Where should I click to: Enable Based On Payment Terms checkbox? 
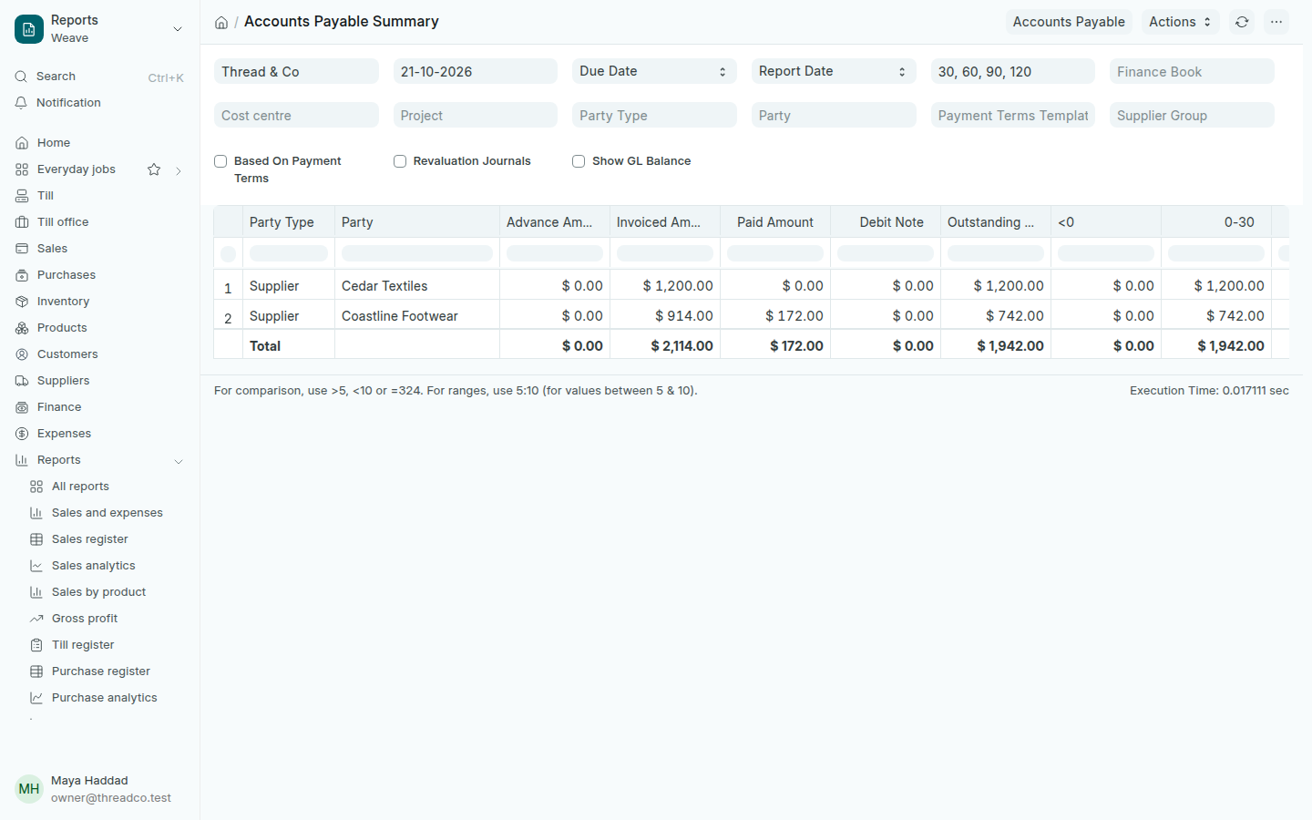(x=220, y=161)
